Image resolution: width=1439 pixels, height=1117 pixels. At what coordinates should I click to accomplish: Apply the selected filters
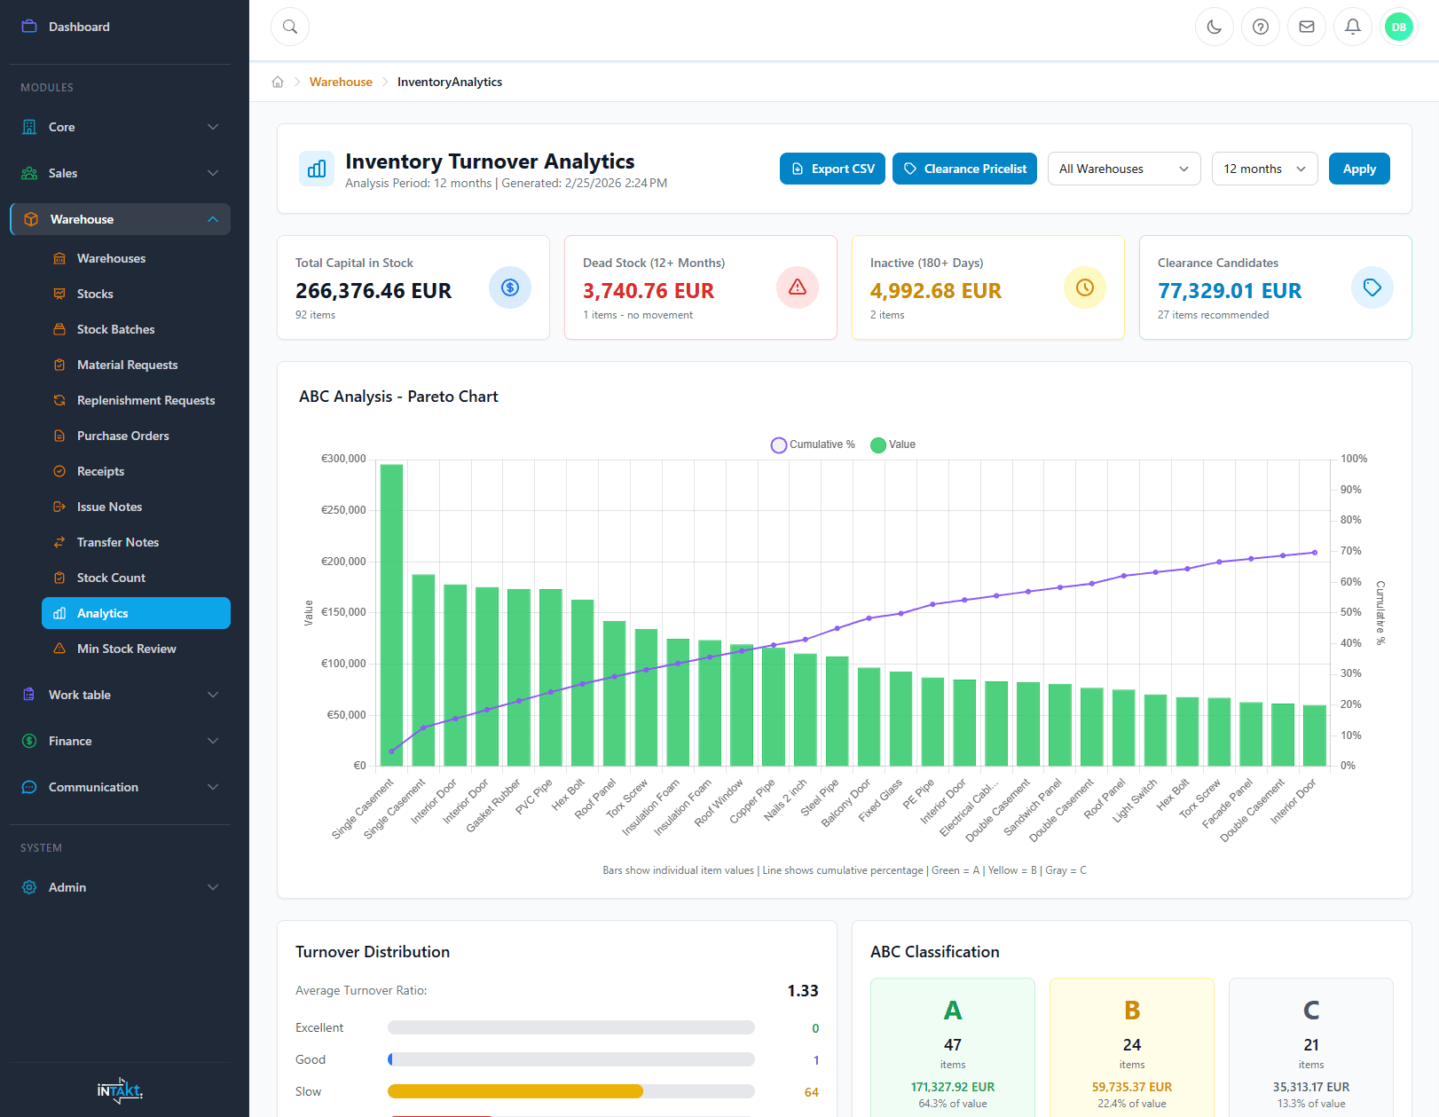pyautogui.click(x=1359, y=169)
